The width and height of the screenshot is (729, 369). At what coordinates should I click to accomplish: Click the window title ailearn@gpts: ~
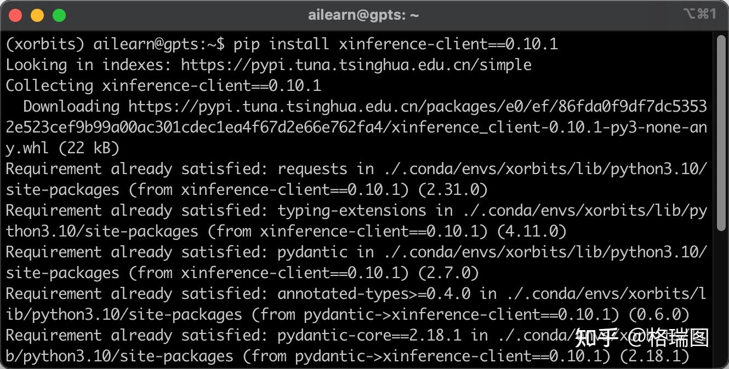coord(363,15)
